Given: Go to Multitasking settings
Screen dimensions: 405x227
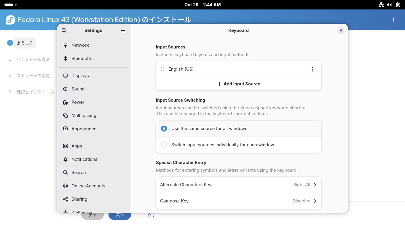Looking at the screenshot, I should (84, 116).
